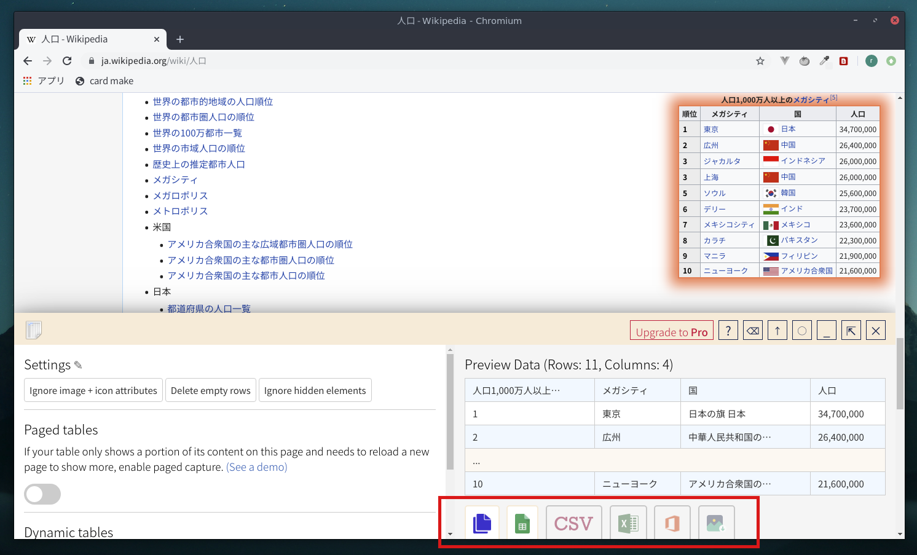The width and height of the screenshot is (917, 555).
Task: Open the question mark help button
Action: [728, 331]
